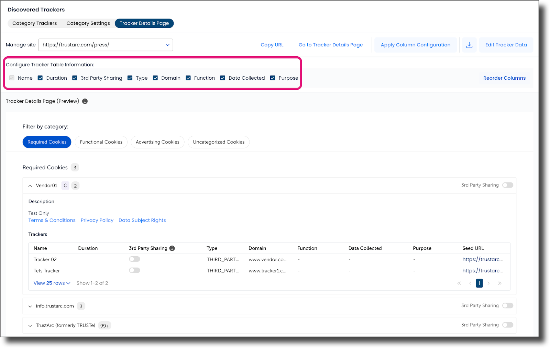Switch to the Category Trackers tab

pos(34,23)
